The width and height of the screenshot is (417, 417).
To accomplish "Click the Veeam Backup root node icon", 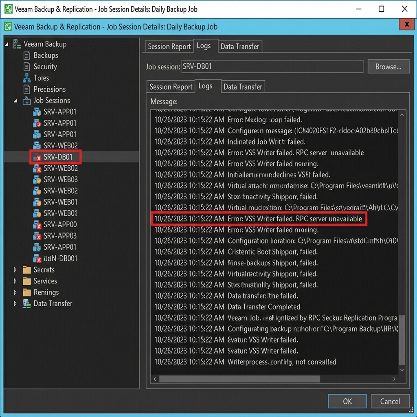I will click(x=17, y=44).
